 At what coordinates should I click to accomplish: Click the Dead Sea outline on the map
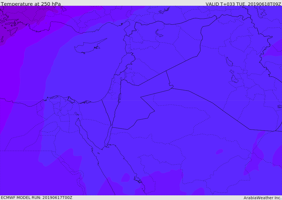[119, 98]
